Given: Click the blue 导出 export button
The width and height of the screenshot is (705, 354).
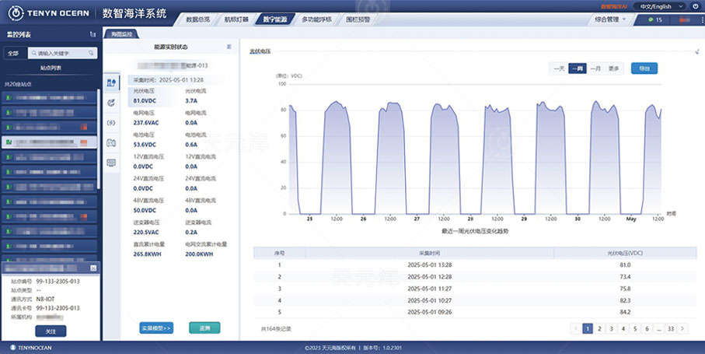Looking at the screenshot, I should click(644, 68).
